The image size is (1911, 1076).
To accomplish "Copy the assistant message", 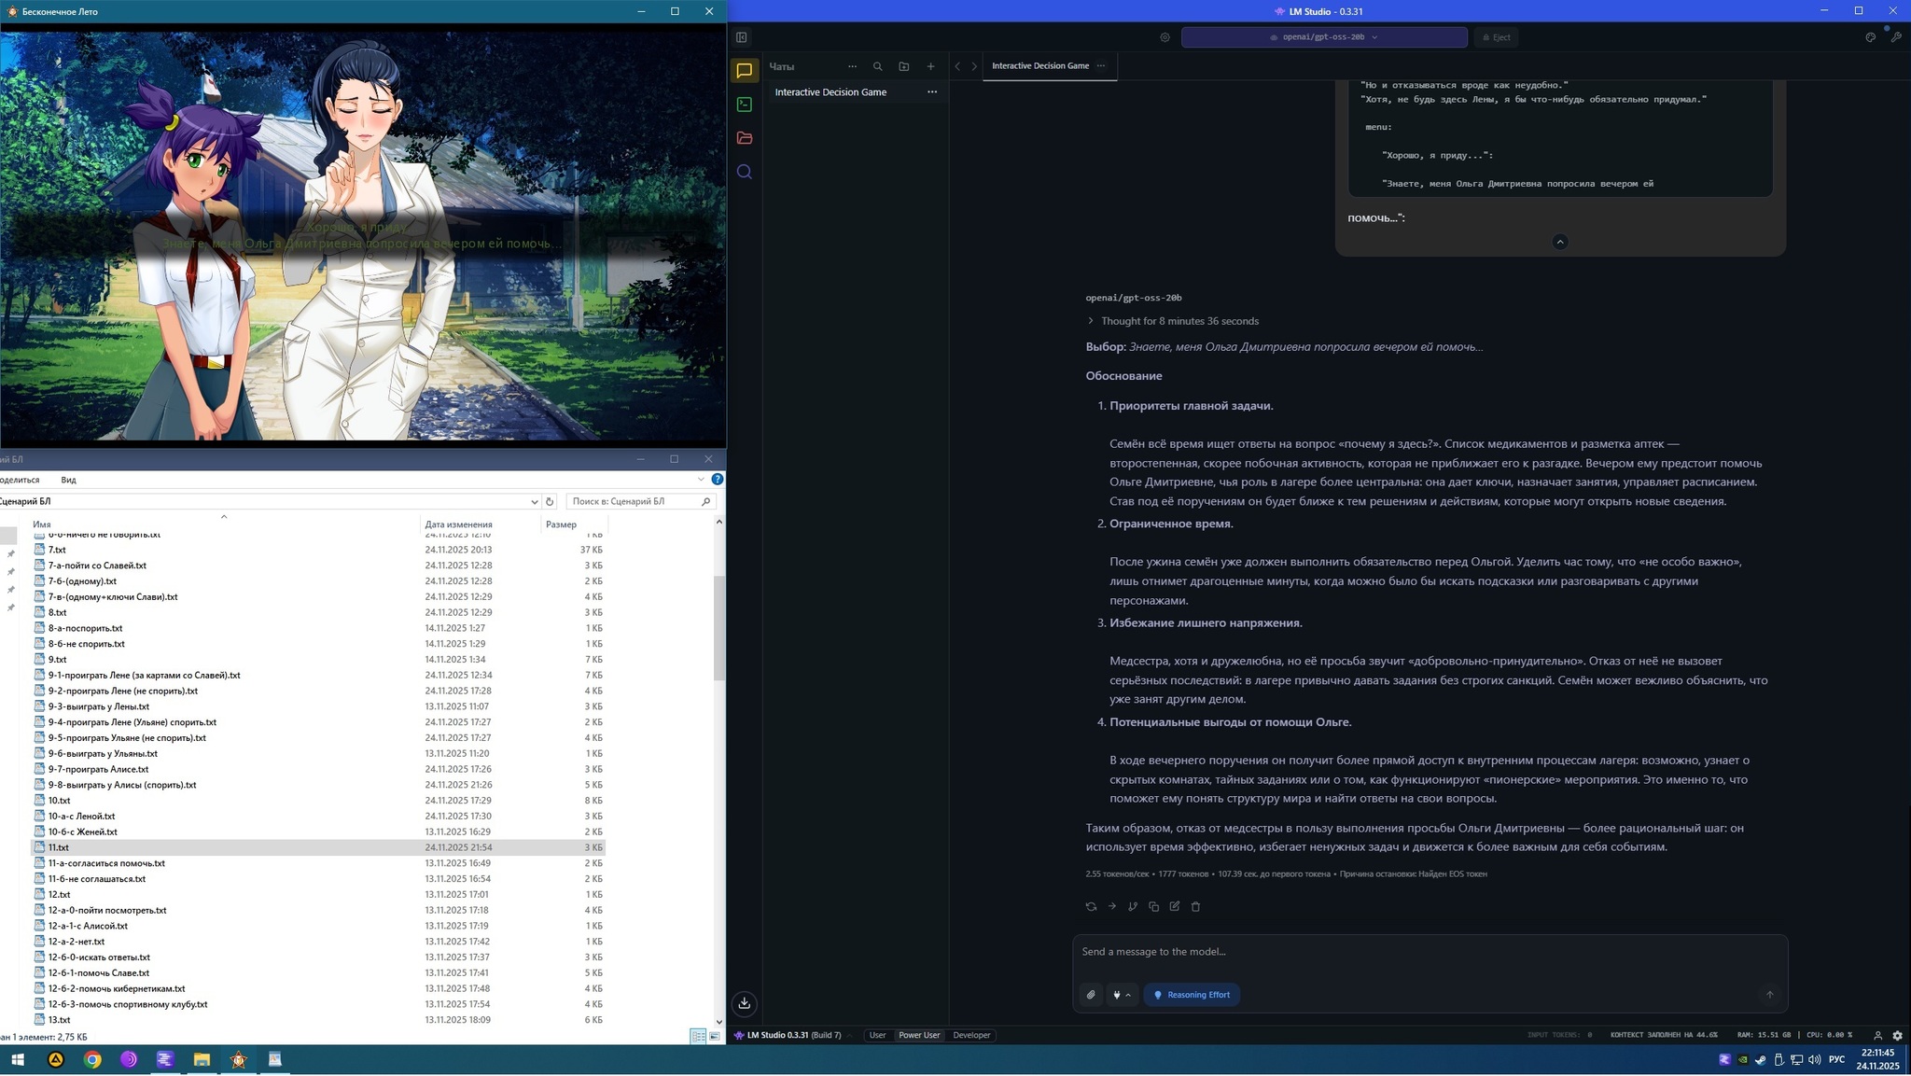I will pos(1153,906).
